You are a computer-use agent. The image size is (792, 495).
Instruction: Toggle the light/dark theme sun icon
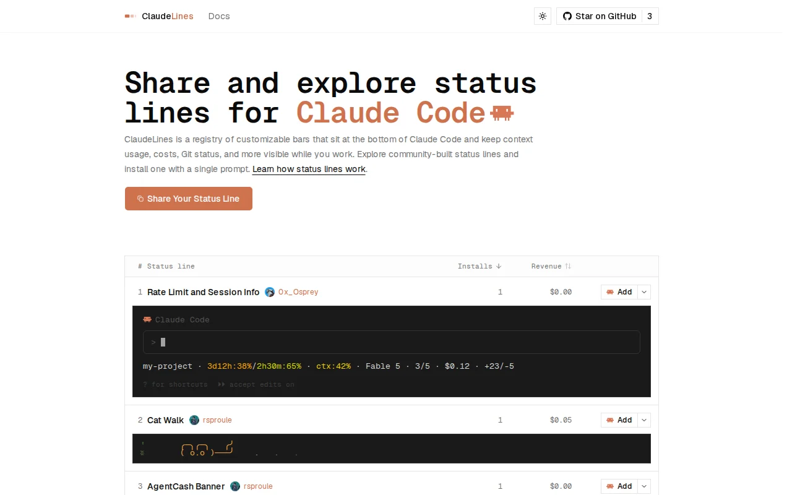point(543,16)
